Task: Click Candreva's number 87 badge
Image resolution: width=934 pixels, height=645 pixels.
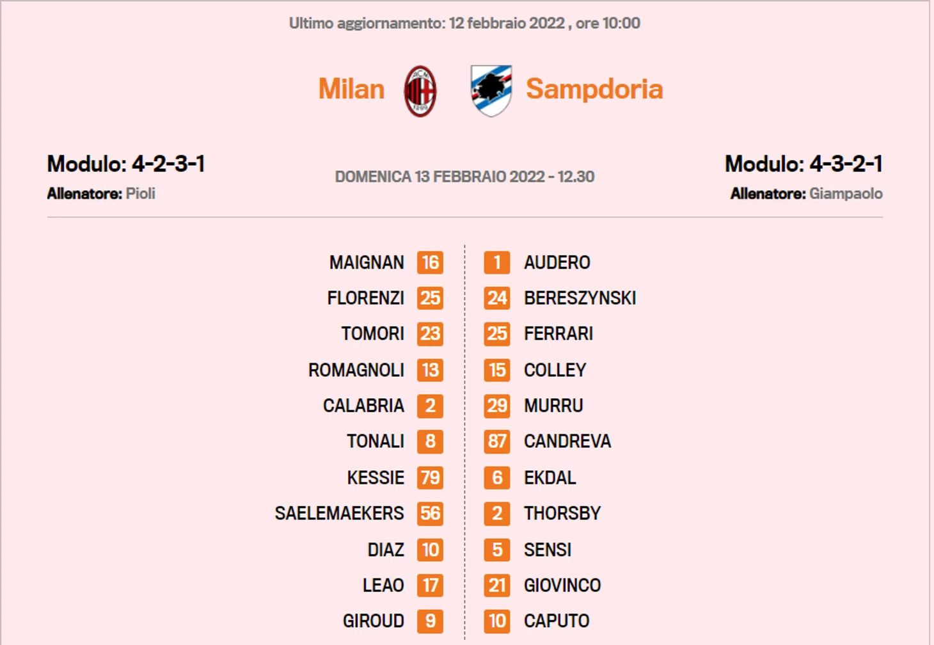Action: [x=497, y=442]
